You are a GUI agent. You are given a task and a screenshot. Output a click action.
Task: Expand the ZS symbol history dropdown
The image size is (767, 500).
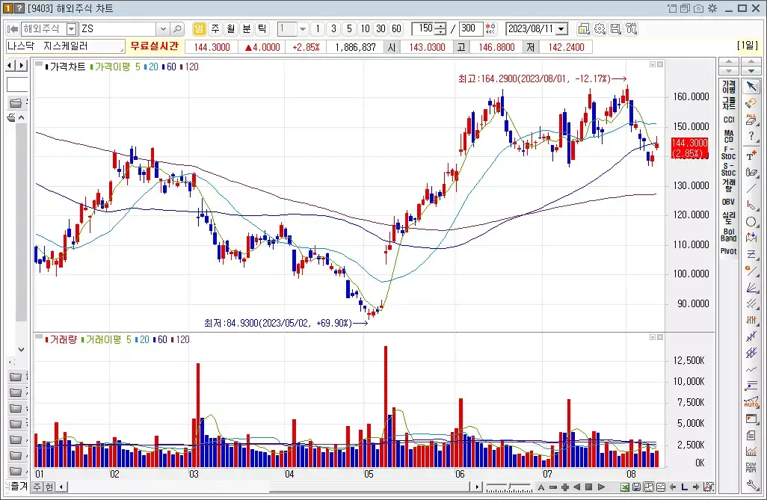[x=164, y=29]
